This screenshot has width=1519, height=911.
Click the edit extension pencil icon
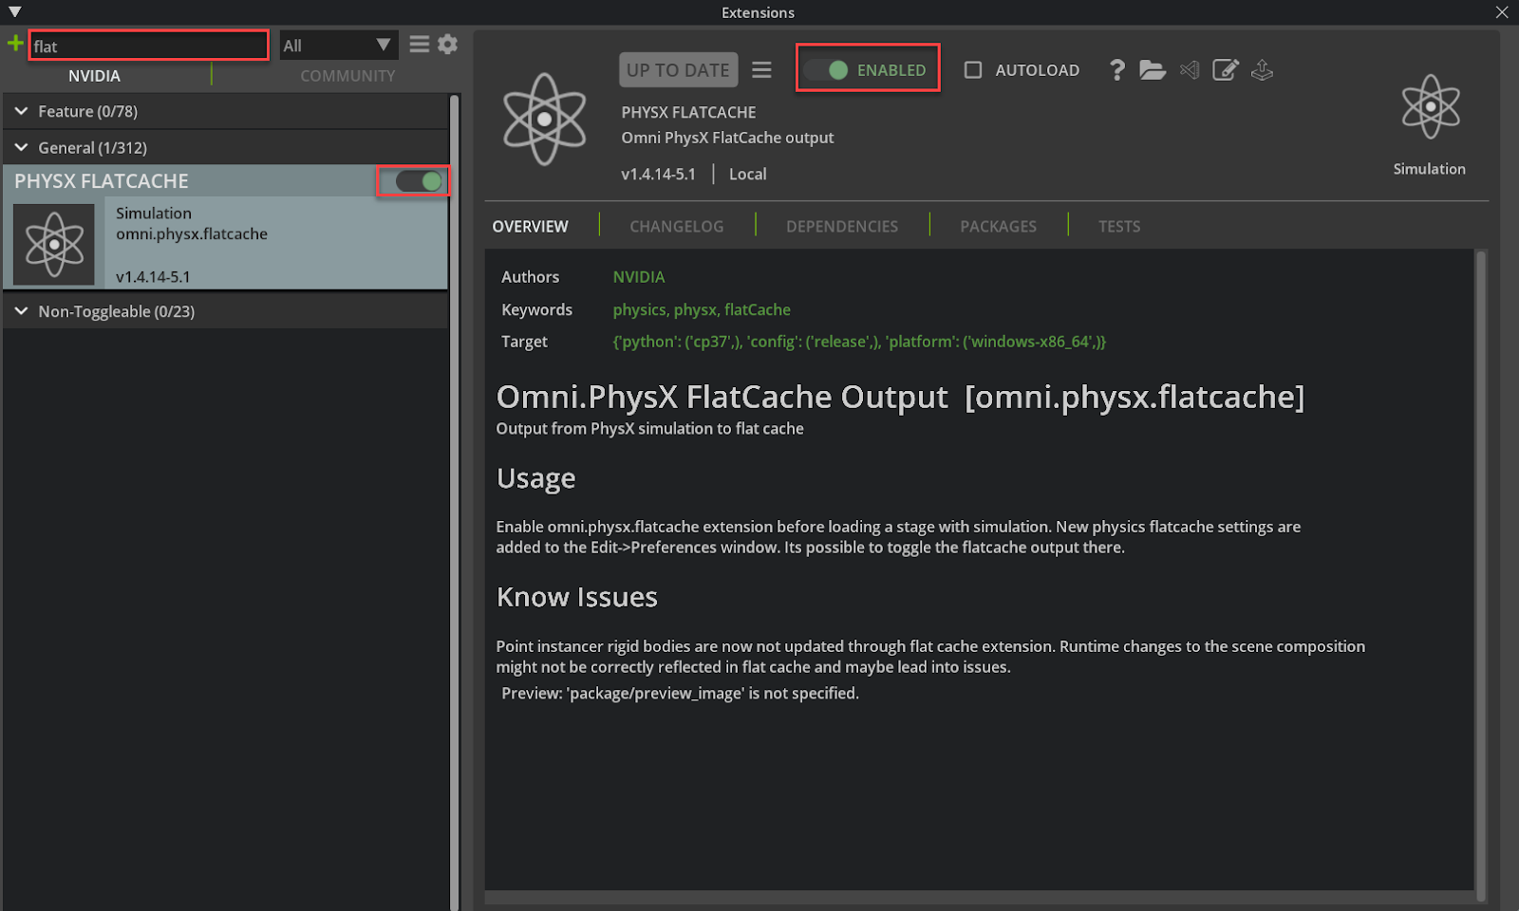point(1226,69)
